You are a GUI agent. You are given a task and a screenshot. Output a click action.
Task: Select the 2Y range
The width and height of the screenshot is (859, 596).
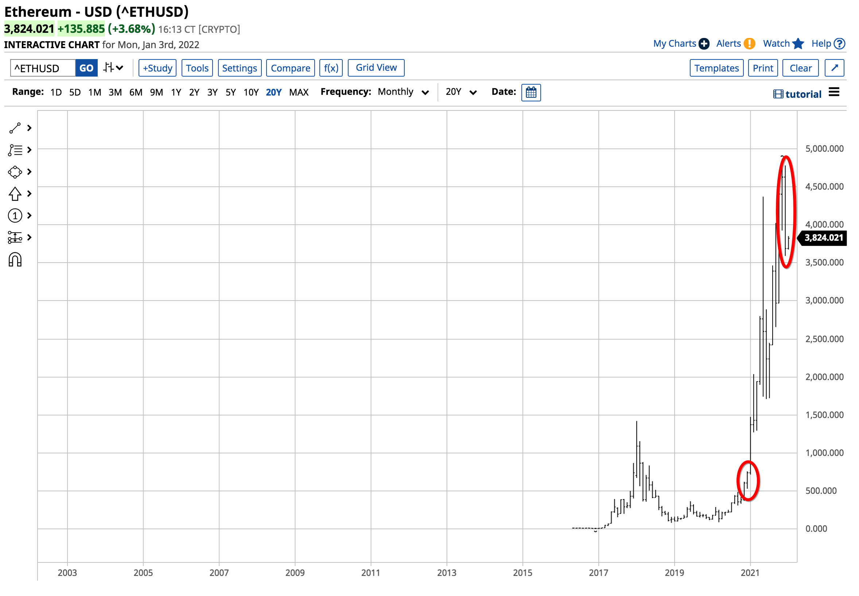click(194, 92)
